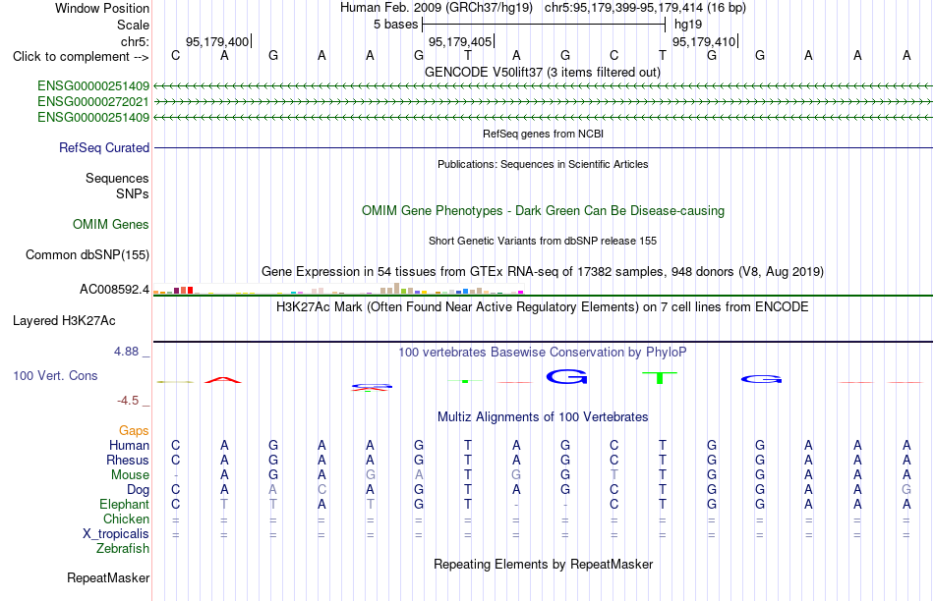Click the Zebrafish species label
934x601 pixels.
(123, 548)
